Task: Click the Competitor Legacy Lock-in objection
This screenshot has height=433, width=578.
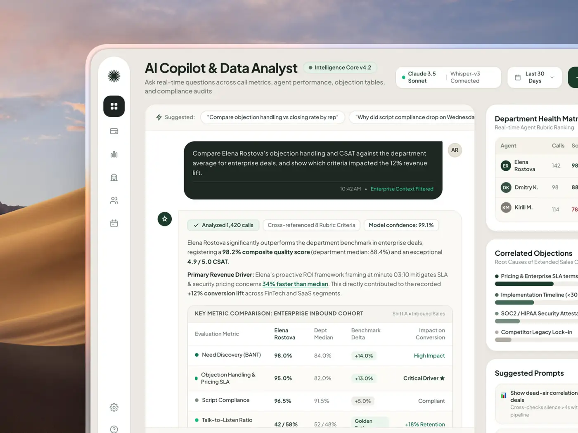Action: (536, 332)
